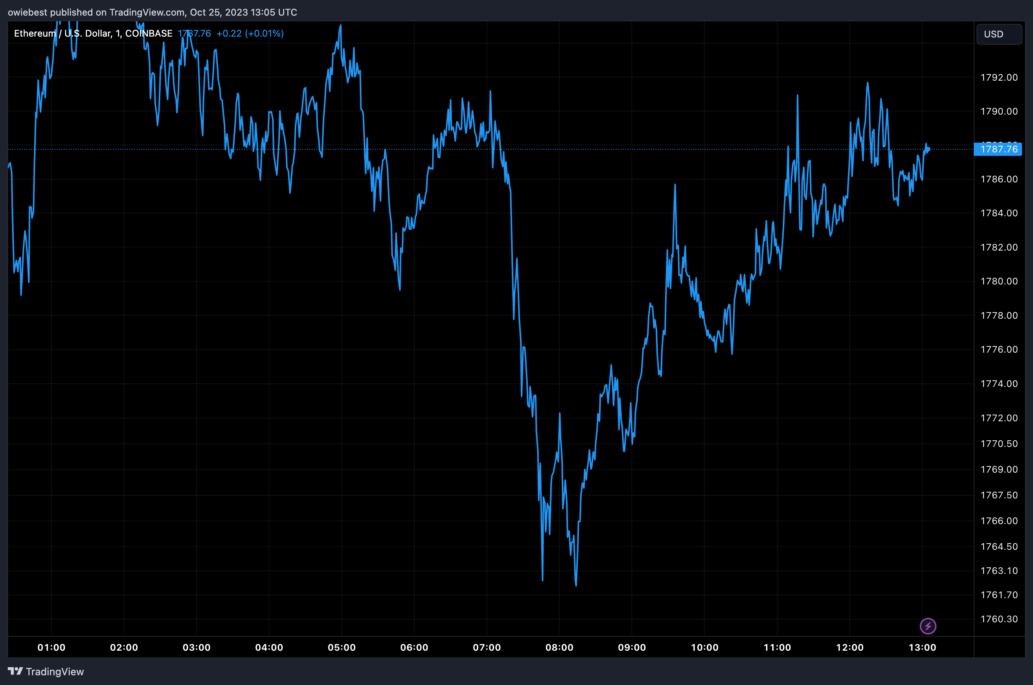Click the 1760.30 price scale label
Screen dimensions: 1033x685
[999, 619]
